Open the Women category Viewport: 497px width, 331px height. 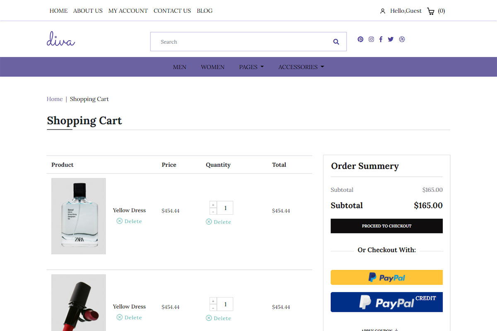point(212,67)
